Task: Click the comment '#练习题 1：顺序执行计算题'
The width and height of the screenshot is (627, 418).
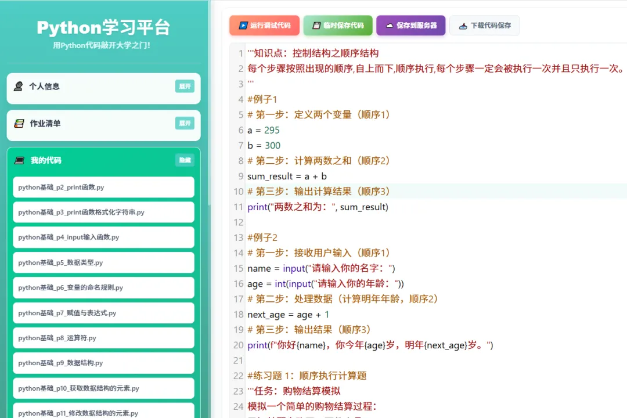Action: tap(307, 376)
